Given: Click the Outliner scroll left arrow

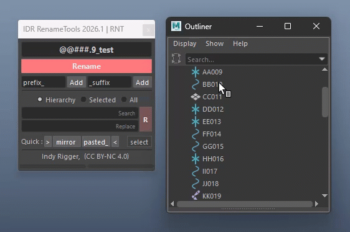Looking at the screenshot, I should tap(172, 203).
